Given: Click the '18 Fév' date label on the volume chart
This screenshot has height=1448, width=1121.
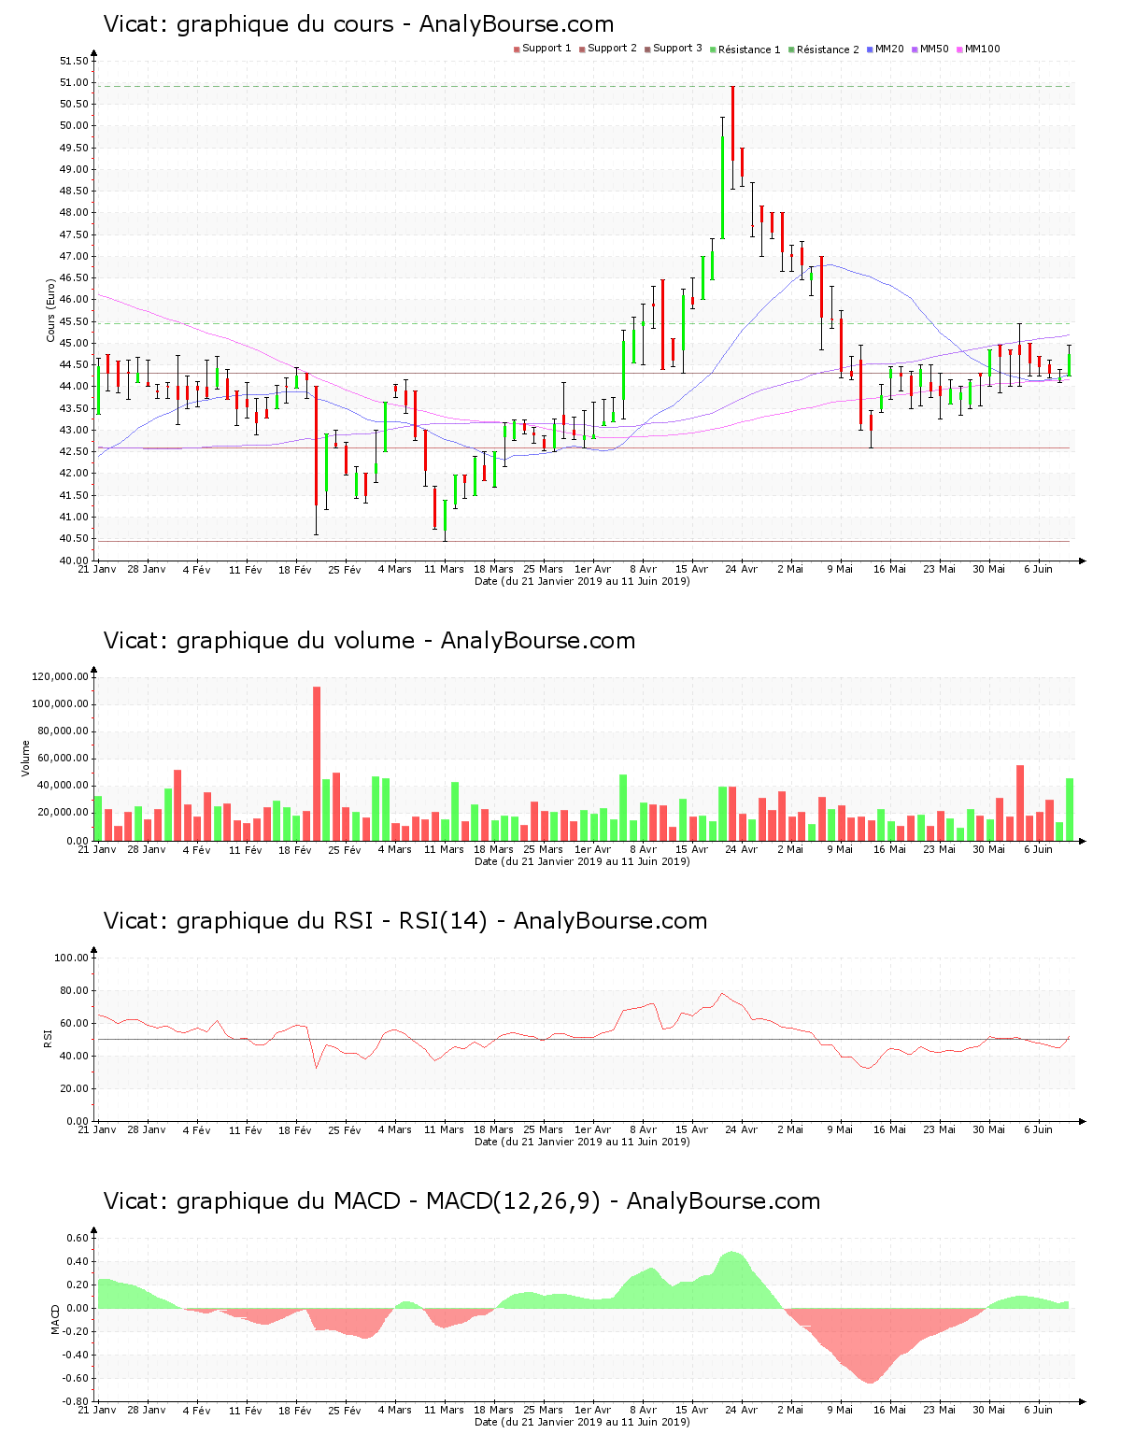Looking at the screenshot, I should pos(295,849).
